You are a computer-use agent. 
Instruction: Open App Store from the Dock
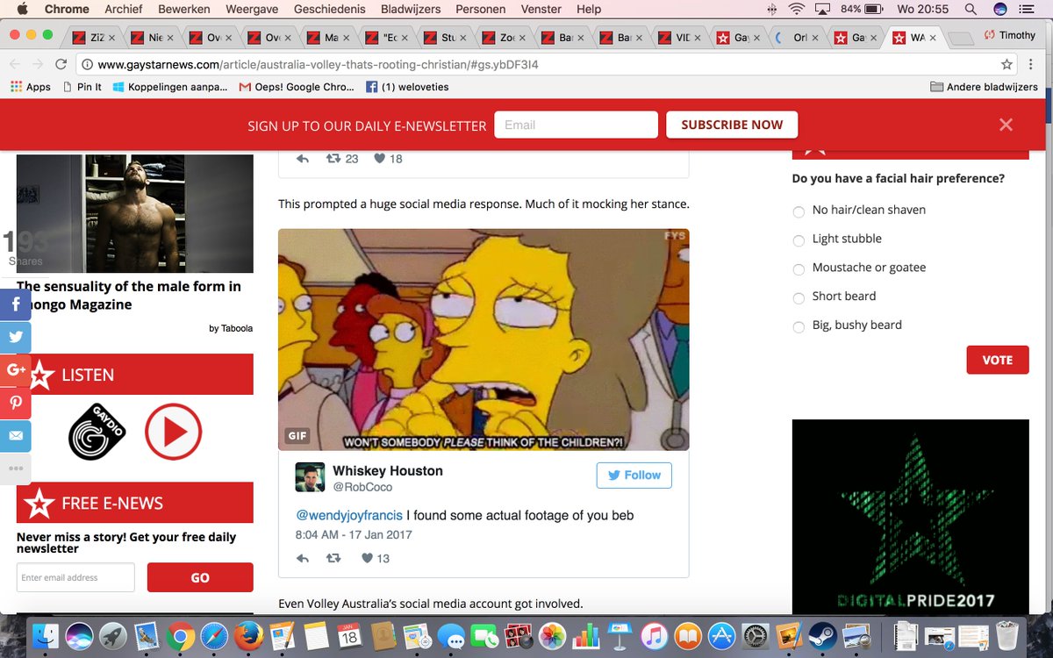click(x=721, y=635)
